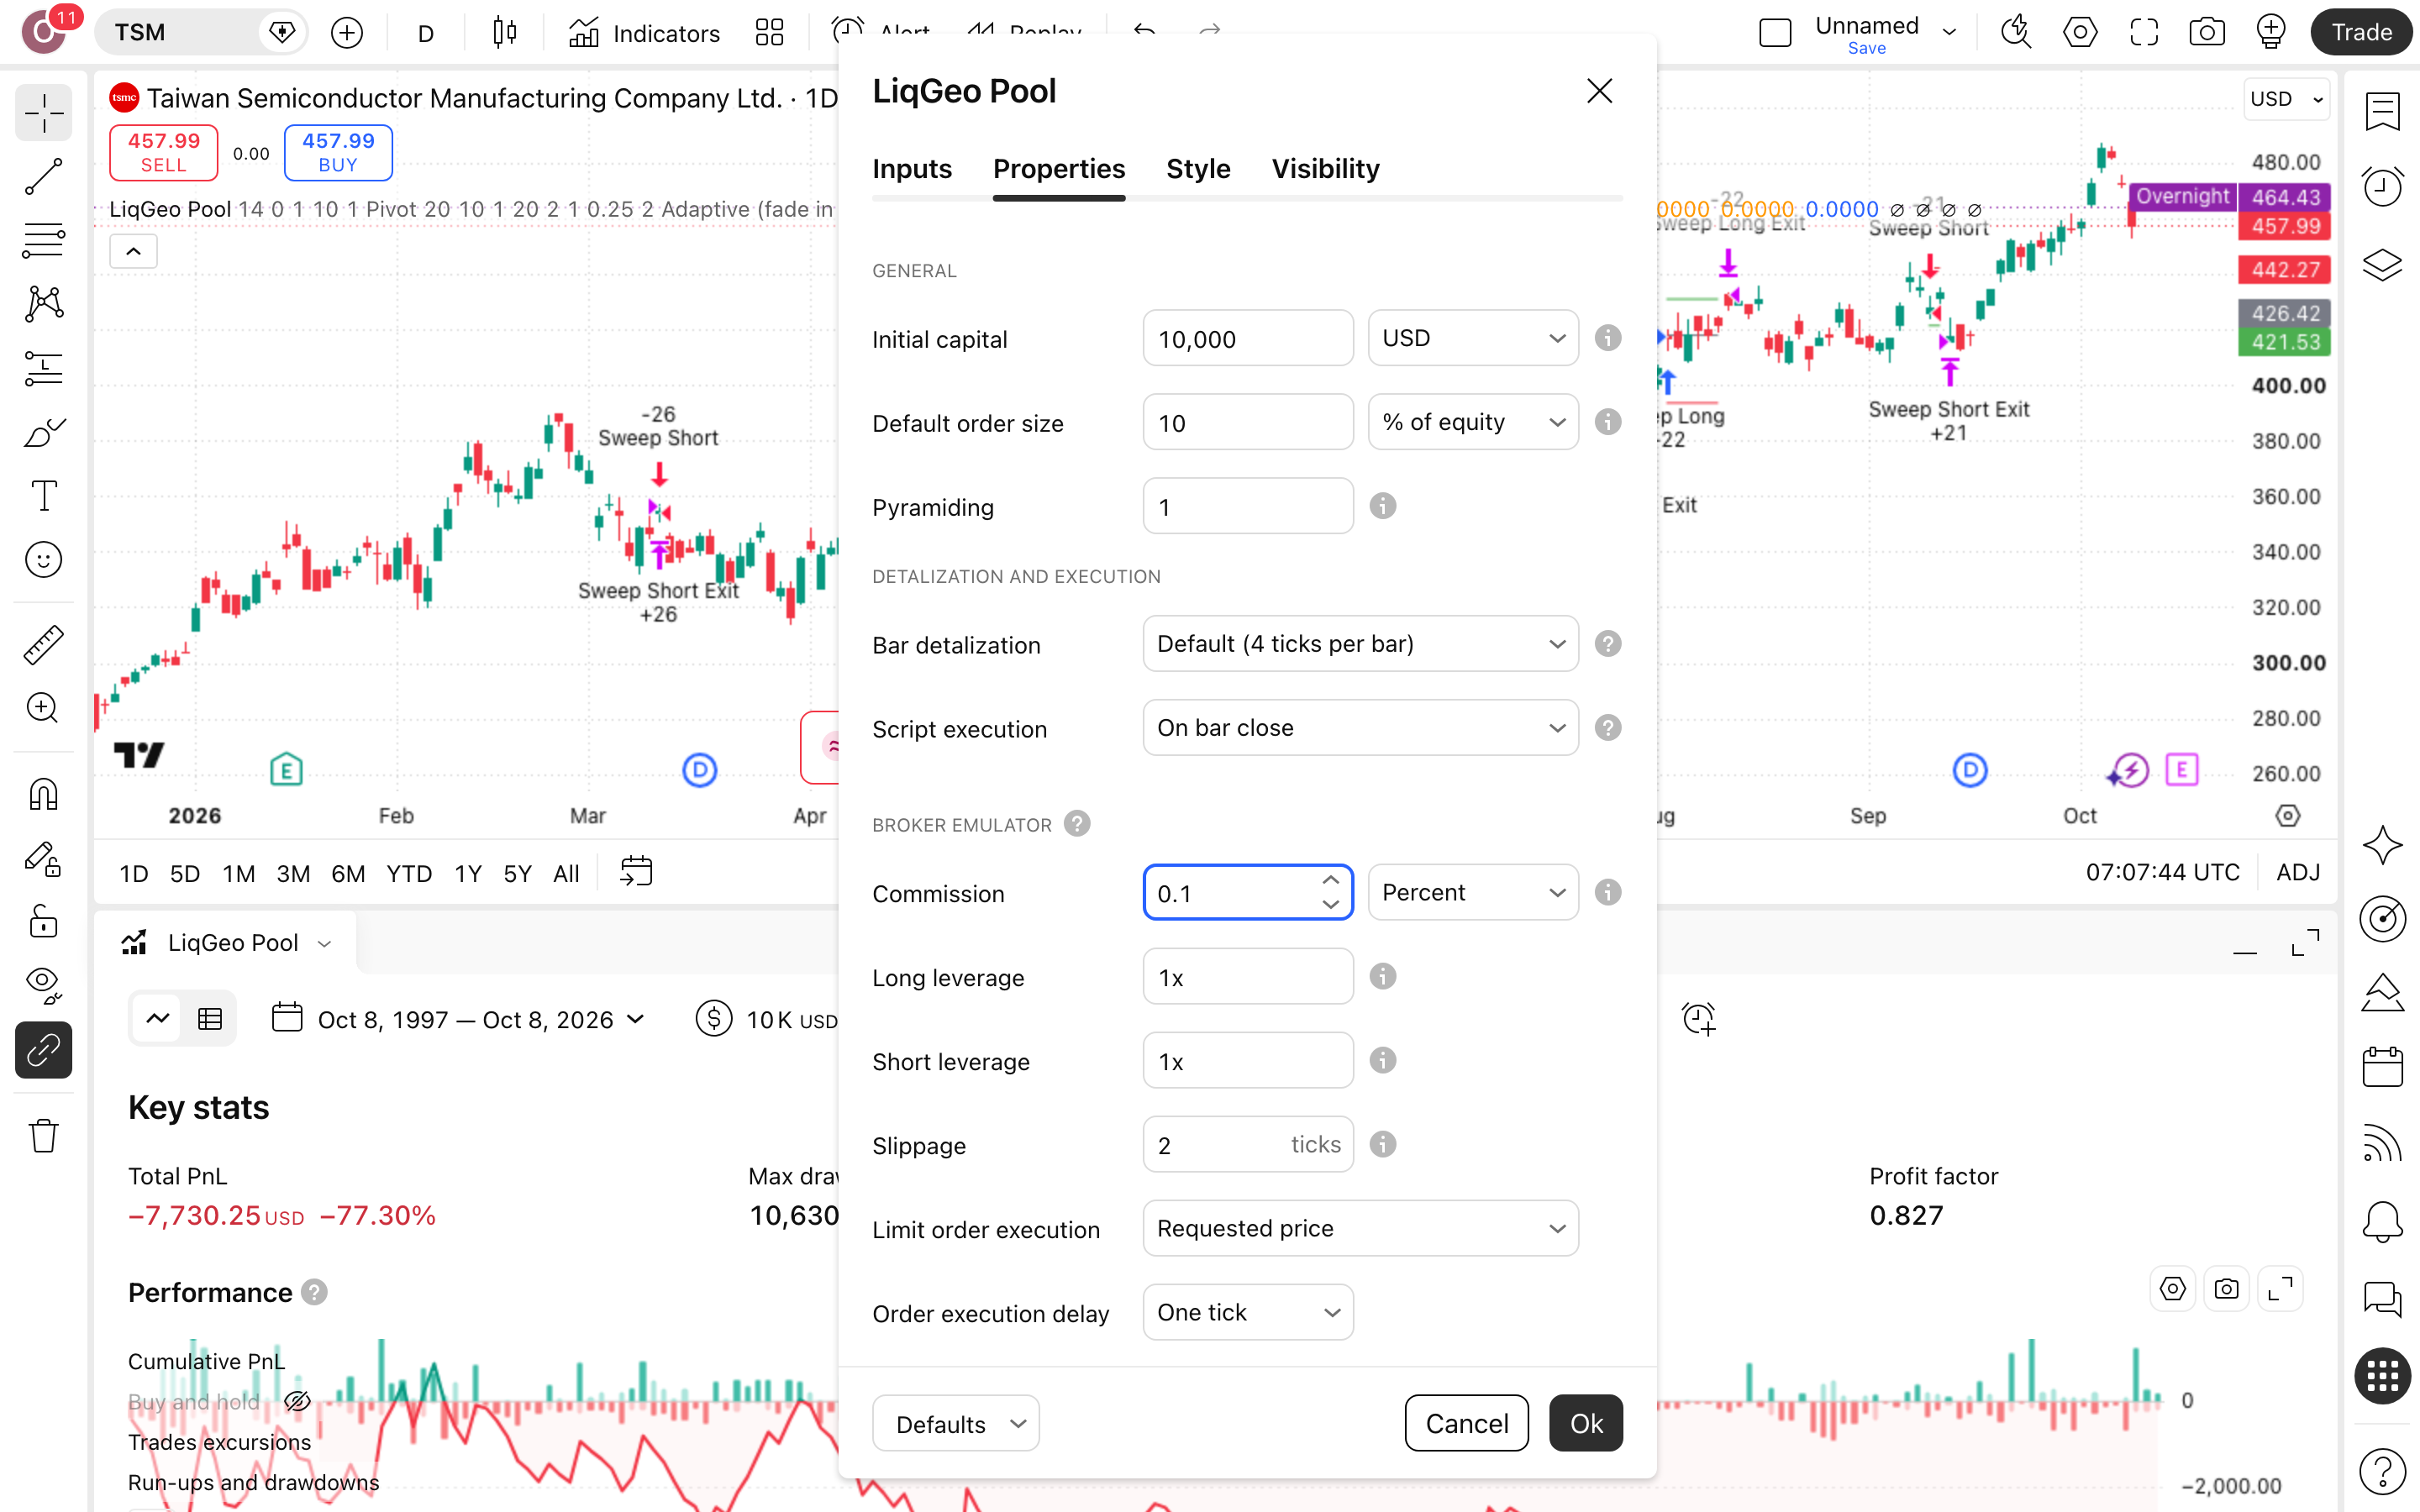This screenshot has height=1512, width=2420.
Task: Click the Cancel button
Action: 1466,1423
